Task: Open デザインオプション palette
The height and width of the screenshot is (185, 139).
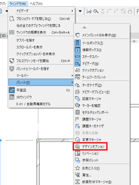Action: 90,146
